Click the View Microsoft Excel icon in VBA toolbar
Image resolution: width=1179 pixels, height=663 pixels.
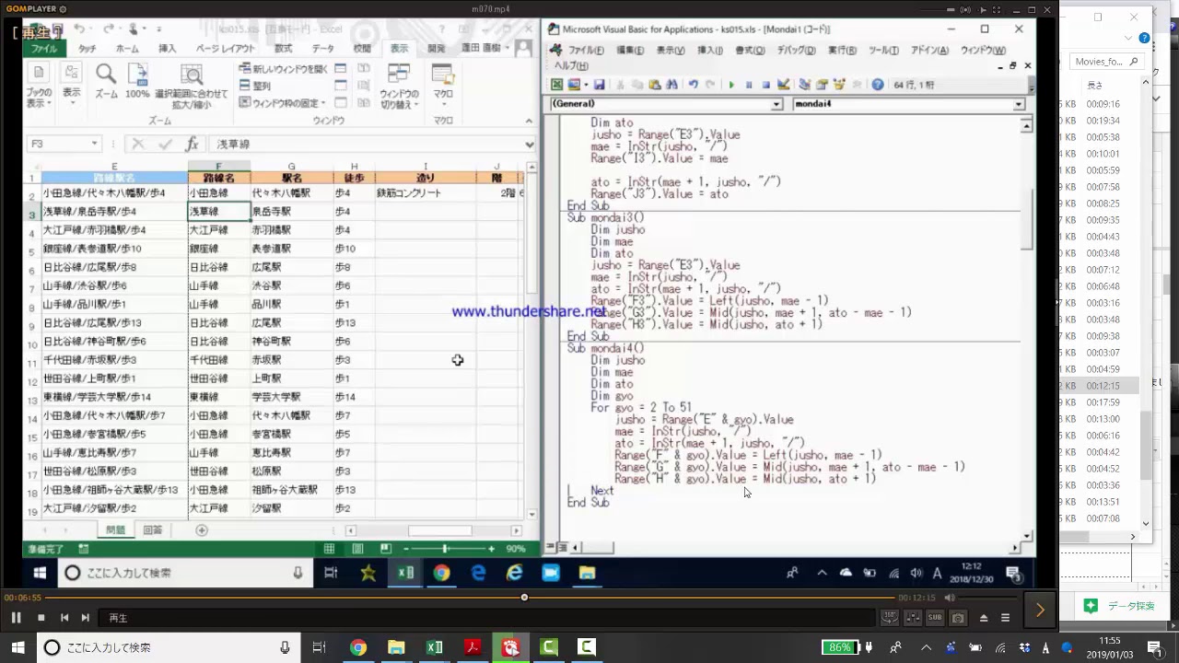click(557, 85)
